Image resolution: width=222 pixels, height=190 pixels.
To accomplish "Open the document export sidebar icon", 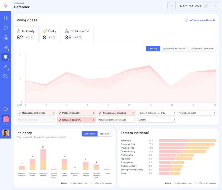I will coord(6,76).
